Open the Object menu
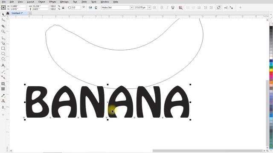 coord(42,2)
